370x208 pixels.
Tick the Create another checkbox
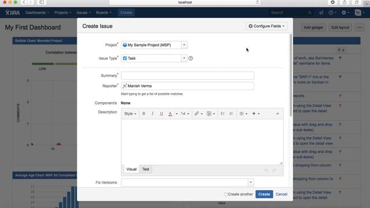click(x=226, y=194)
